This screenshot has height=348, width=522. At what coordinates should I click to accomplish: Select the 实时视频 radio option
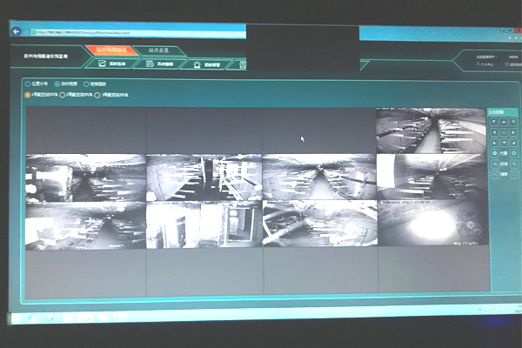[57, 84]
